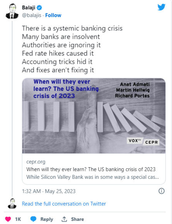Screen dimensions: 172x224
Task: Click the Twitter bird logo
Action: pyautogui.click(x=161, y=7)
